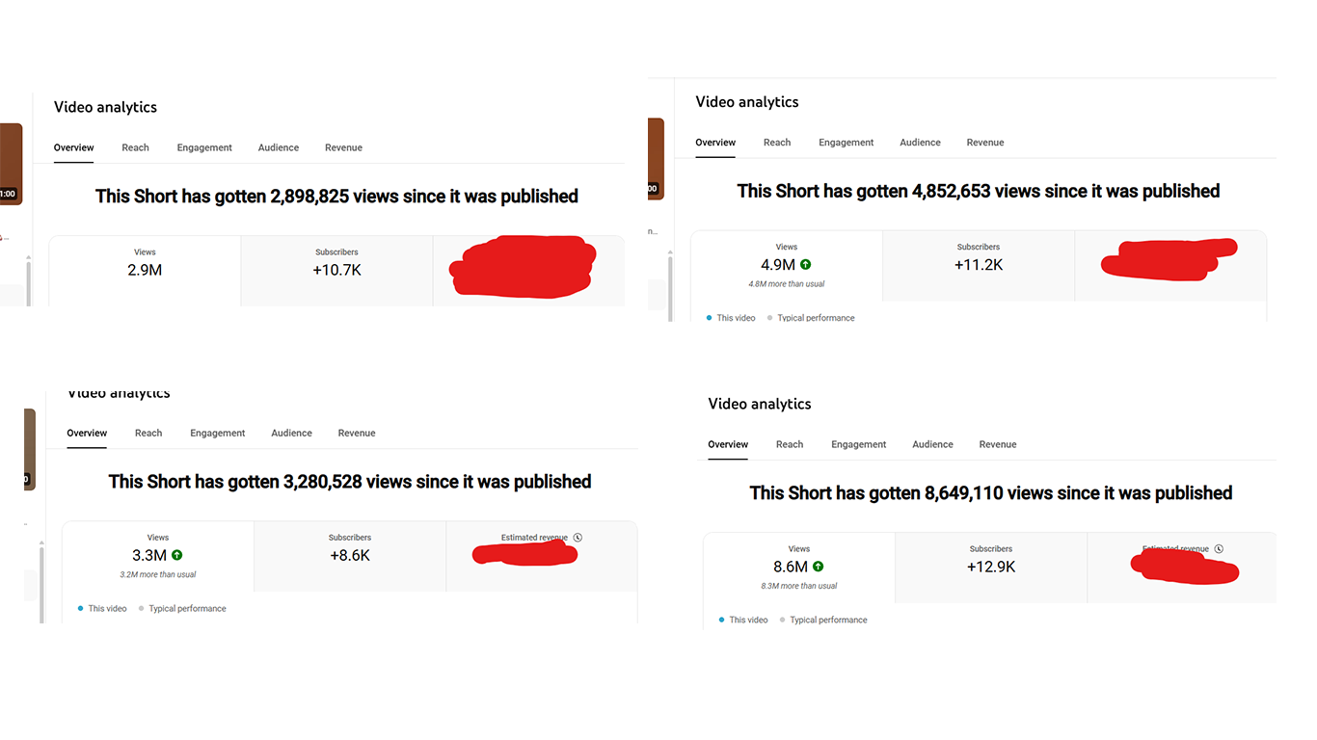Image resolution: width=1317 pixels, height=740 pixels.
Task: Open Reach tab above the 2,898,825 views headline
Action: pos(135,147)
